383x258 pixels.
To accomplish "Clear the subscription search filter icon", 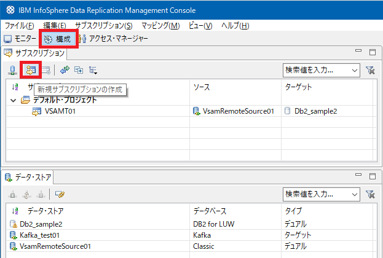I will [x=370, y=70].
